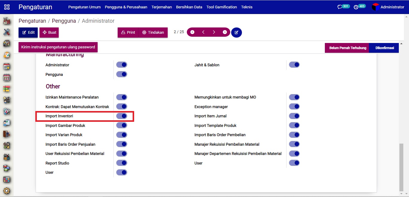
Task: Open the messages icon showing 331
Action: click(340, 7)
